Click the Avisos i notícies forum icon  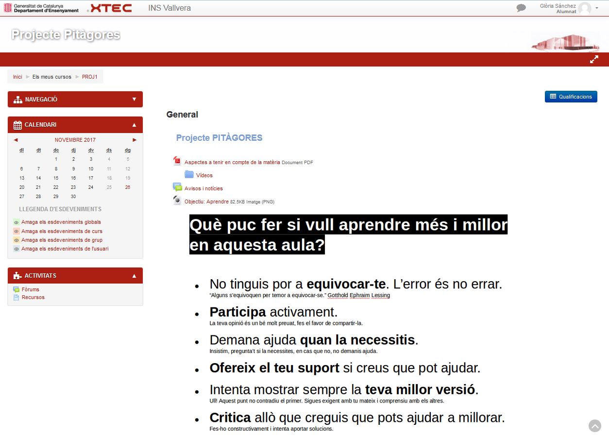coord(177,187)
